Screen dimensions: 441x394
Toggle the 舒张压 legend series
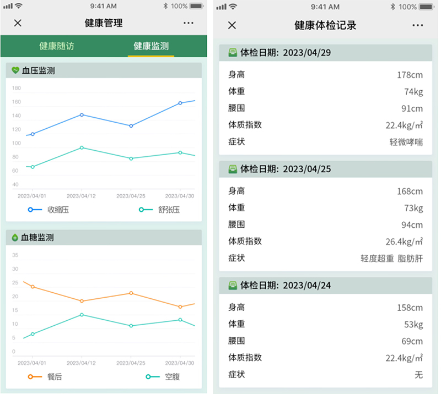pos(159,210)
